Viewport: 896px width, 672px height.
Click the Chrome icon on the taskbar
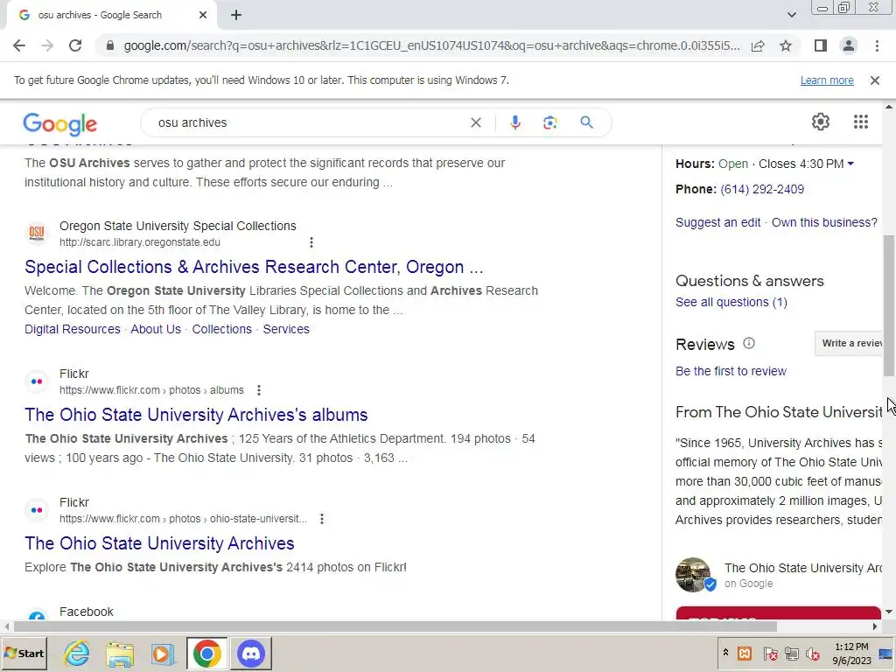tap(206, 654)
